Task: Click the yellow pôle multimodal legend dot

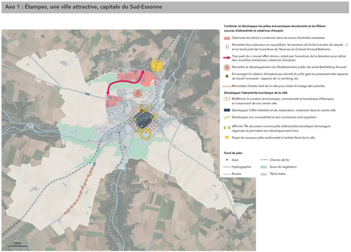Action: tap(227, 138)
